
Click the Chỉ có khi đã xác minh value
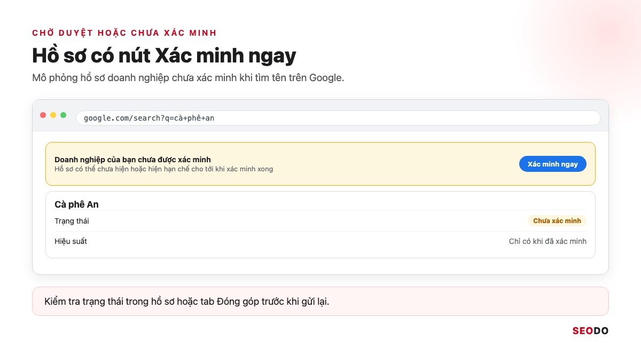click(x=548, y=241)
